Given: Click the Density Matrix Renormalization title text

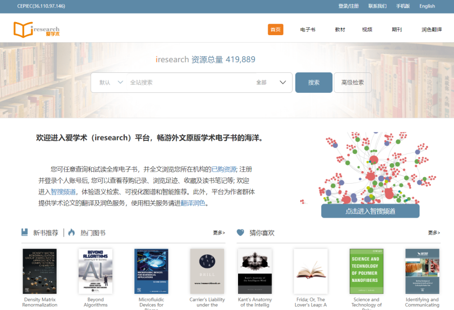Looking at the screenshot, I should (39, 302).
